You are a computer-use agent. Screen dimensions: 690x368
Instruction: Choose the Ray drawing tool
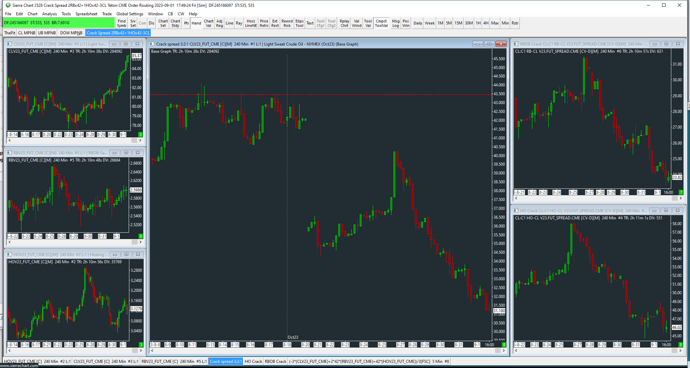click(239, 23)
